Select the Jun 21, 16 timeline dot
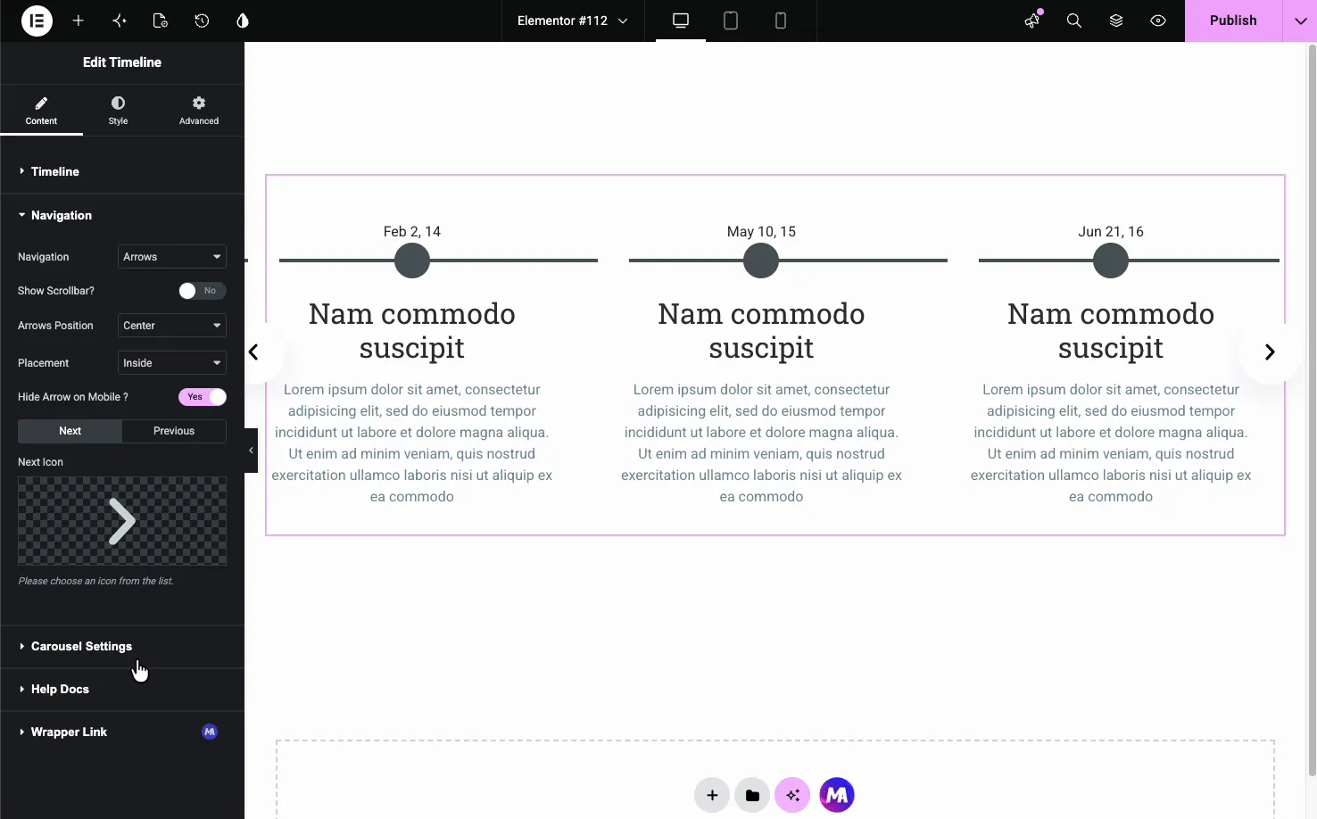The width and height of the screenshot is (1317, 819). pos(1111,261)
